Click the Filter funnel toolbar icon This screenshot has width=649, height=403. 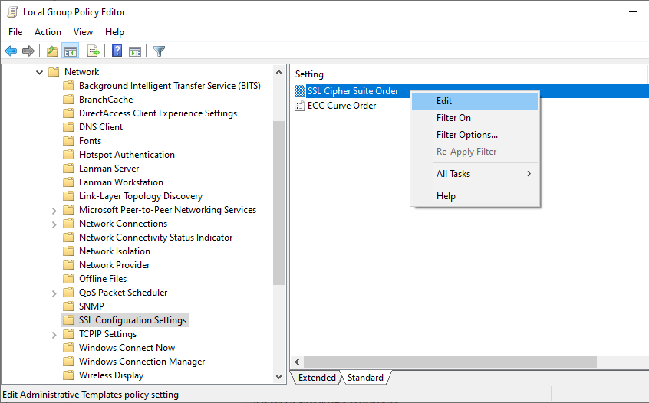[159, 51]
